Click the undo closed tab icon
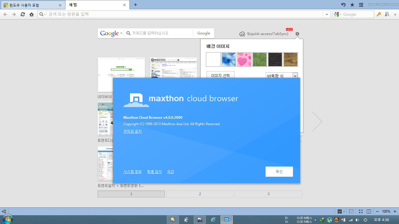The width and height of the screenshot is (399, 224). click(344, 5)
